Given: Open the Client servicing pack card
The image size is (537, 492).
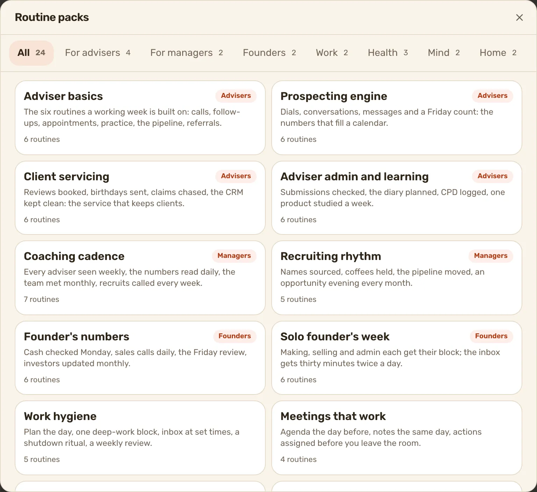Looking at the screenshot, I should pyautogui.click(x=140, y=198).
